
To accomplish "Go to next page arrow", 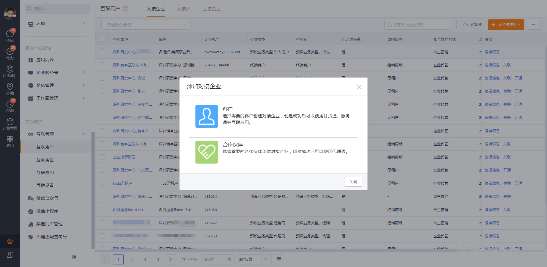I will pos(170,259).
